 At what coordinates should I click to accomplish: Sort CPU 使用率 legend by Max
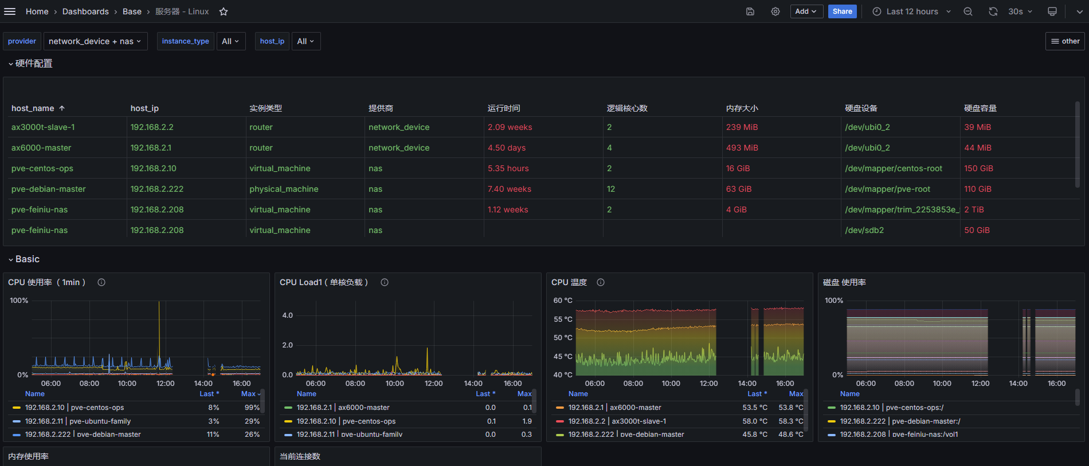(x=250, y=394)
